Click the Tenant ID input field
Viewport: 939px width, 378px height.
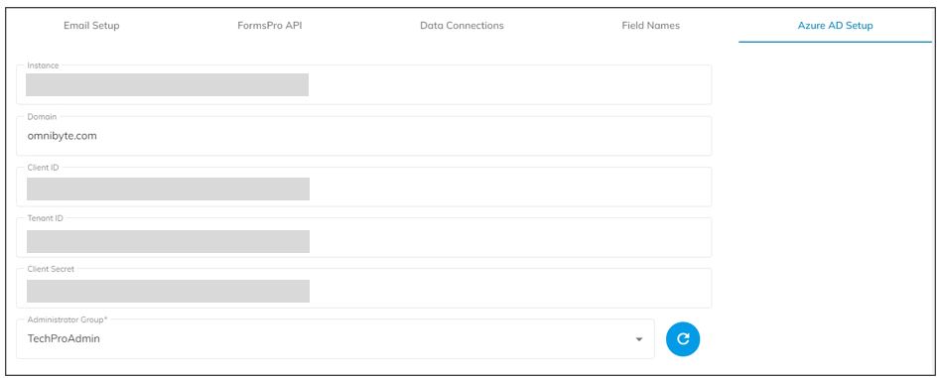click(x=364, y=238)
